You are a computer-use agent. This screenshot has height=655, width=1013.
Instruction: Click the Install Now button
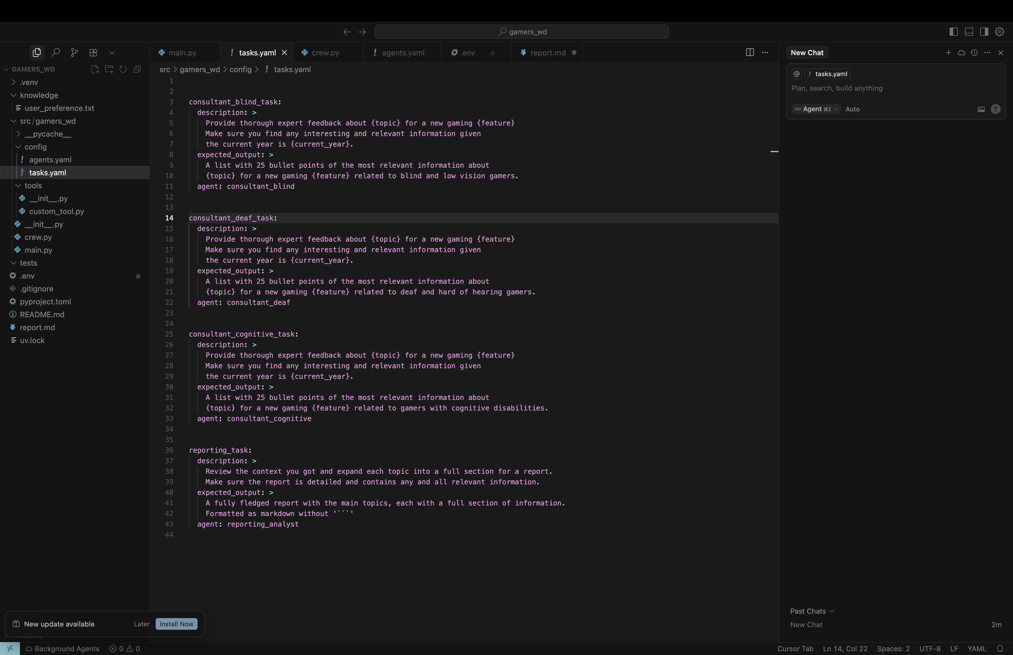176,624
